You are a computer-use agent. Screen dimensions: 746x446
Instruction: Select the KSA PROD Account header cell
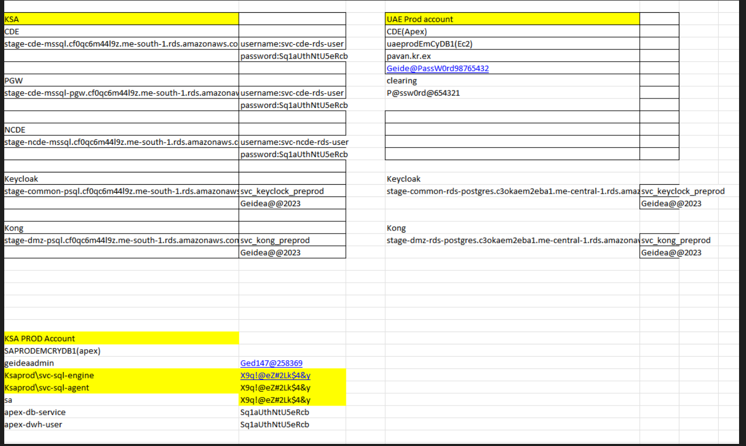[x=121, y=338]
